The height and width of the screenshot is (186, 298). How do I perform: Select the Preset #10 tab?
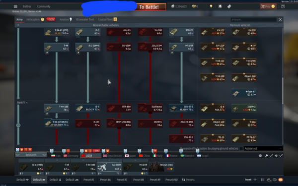coord(171,180)
